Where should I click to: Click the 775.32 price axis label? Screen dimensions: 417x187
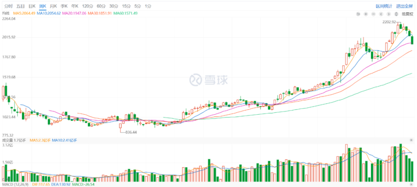pos(8,135)
